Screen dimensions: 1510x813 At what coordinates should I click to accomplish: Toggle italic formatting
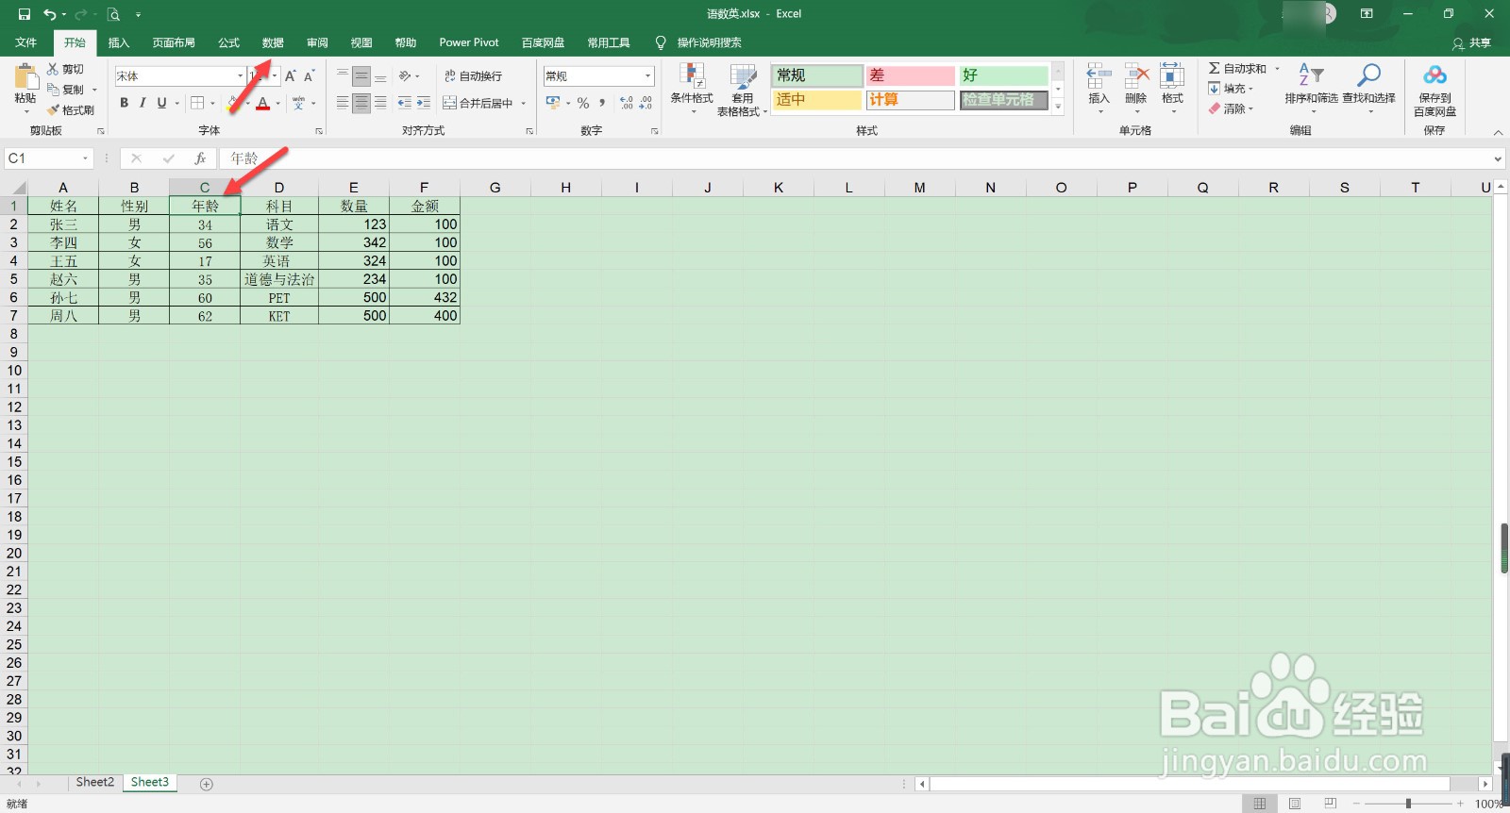click(143, 103)
